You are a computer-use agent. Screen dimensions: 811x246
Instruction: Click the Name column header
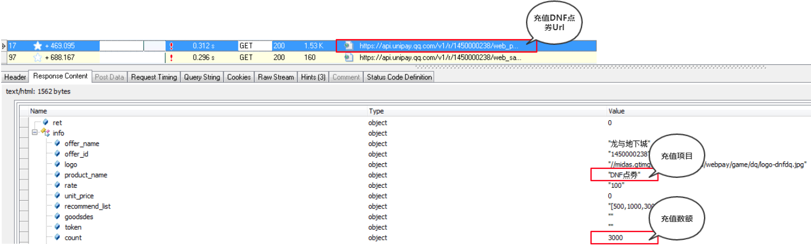coord(39,111)
